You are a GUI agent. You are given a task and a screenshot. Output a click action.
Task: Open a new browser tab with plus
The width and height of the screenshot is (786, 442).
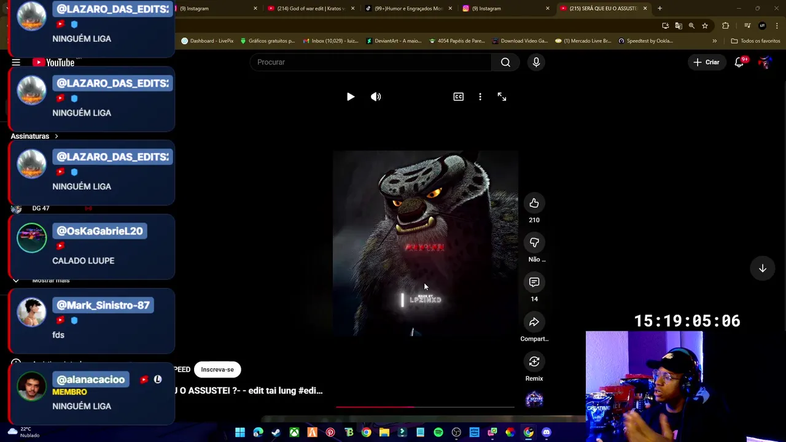(x=660, y=9)
